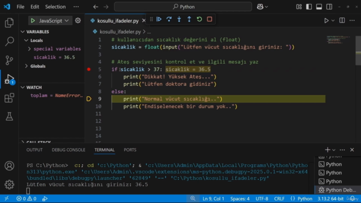Toggle the bottom panel visibility

pyautogui.click(x=319, y=7)
